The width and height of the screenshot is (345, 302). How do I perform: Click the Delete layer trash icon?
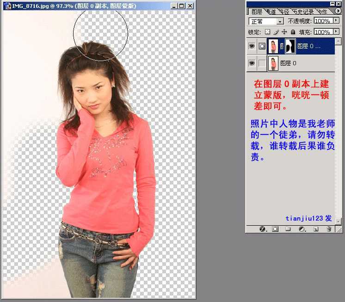tap(329, 229)
